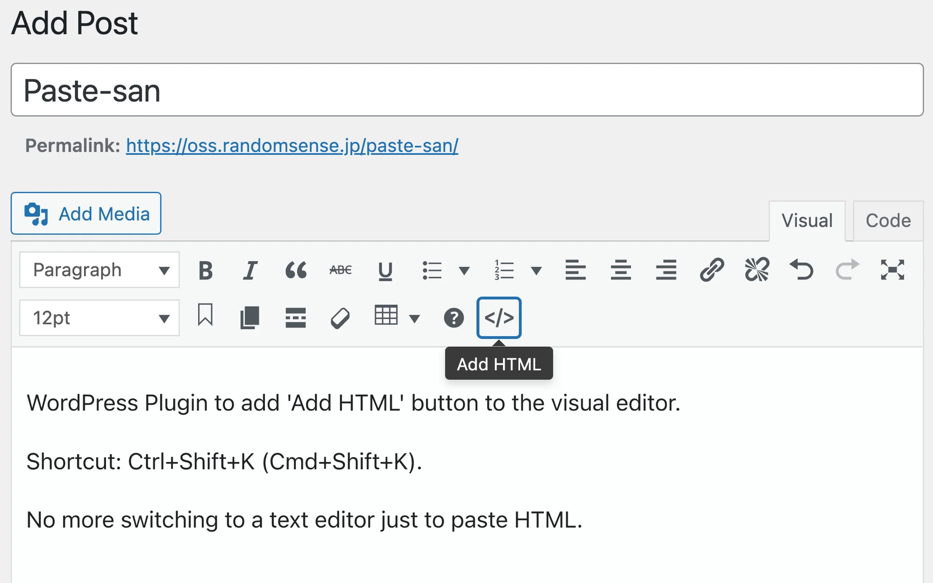The height and width of the screenshot is (583, 933).
Task: Toggle the bulleted list
Action: [432, 270]
